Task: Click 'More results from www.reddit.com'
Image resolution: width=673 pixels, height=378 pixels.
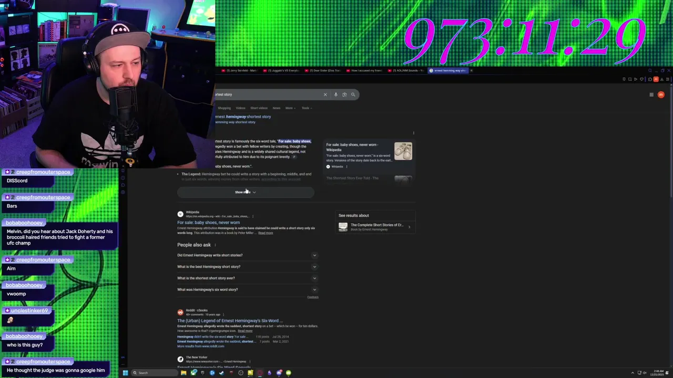Action: (x=200, y=346)
